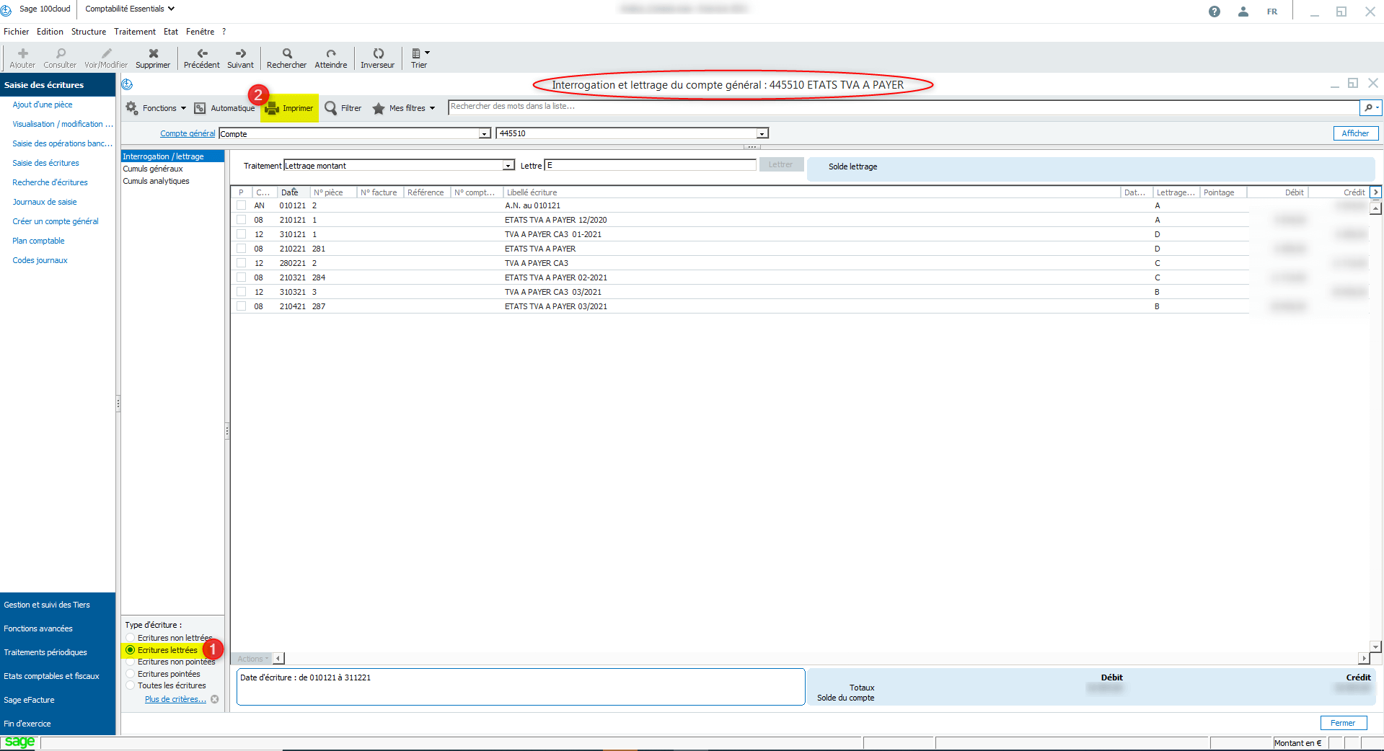Open the Filtrer magnifier tool
This screenshot has width=1384, height=751.
(331, 108)
